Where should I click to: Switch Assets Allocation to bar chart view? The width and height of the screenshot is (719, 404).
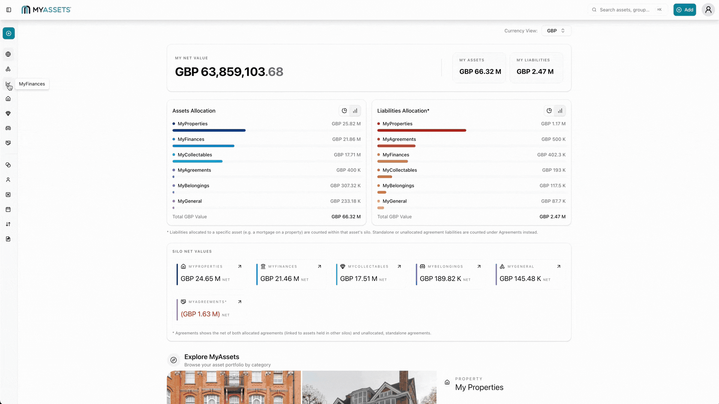[355, 111]
